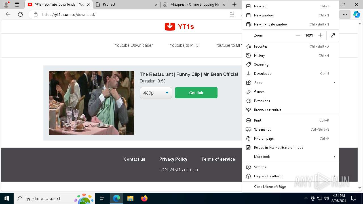Open the Windows Start menu
This screenshot has height=204, width=363.
click(7, 198)
